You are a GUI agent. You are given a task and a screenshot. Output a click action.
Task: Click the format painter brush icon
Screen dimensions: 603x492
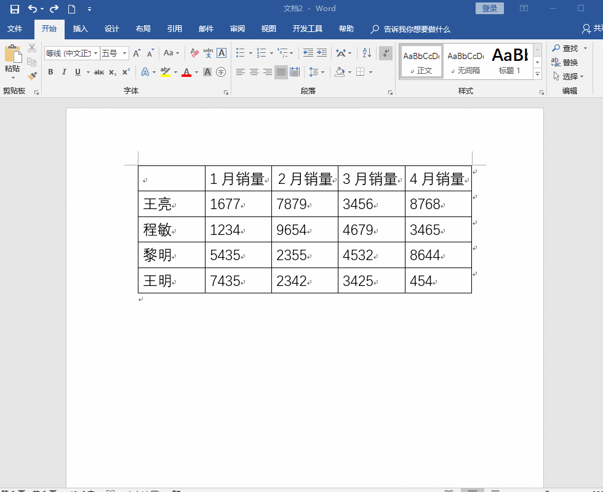click(32, 76)
